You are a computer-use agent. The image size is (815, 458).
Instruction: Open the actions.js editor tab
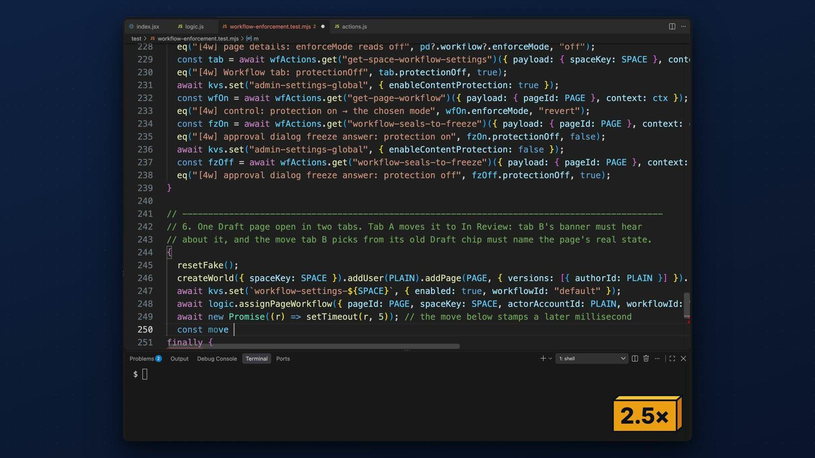351,26
